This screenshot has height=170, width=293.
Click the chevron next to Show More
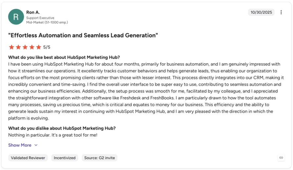coord(36,145)
